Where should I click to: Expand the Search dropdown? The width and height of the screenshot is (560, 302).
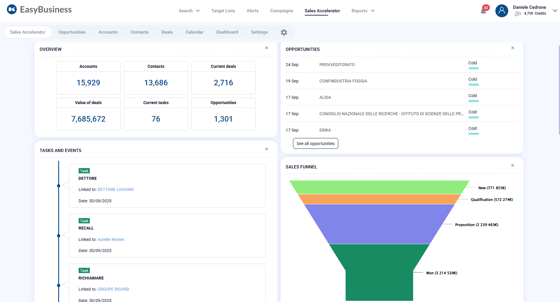tap(189, 11)
